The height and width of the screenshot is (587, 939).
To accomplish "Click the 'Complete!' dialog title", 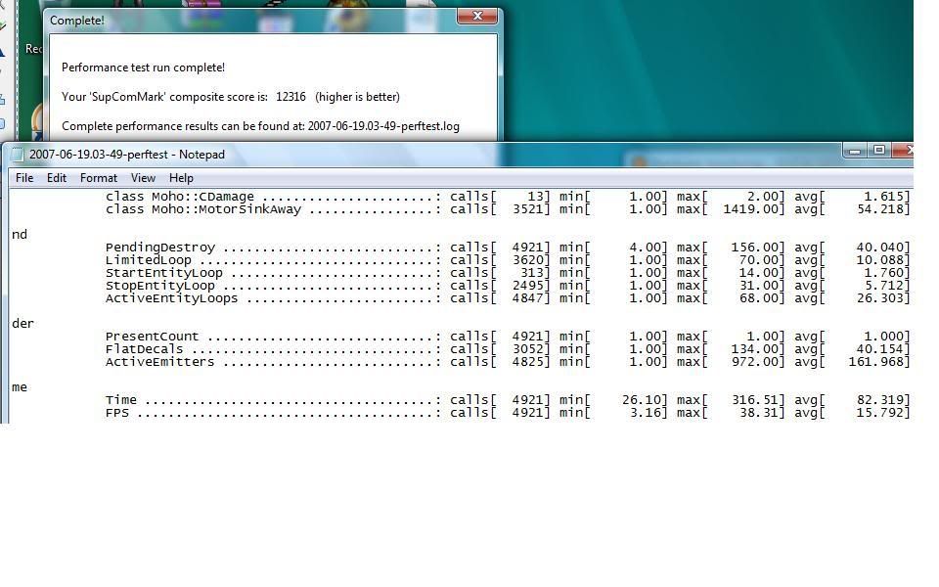I will pyautogui.click(x=76, y=21).
